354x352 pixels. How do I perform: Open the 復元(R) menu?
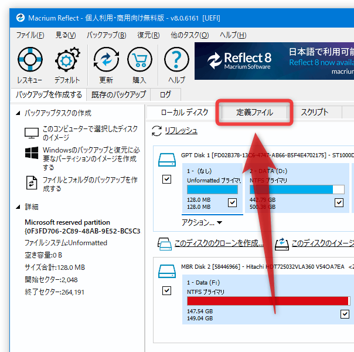click(148, 35)
